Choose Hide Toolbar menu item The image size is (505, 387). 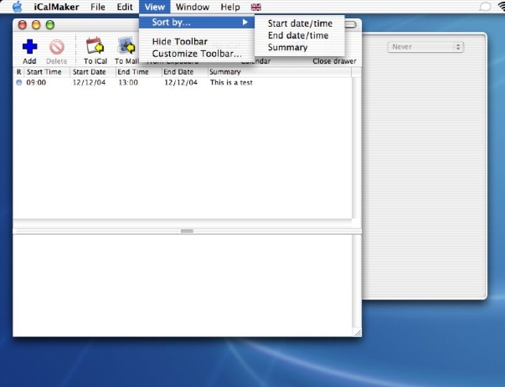pyautogui.click(x=197, y=41)
